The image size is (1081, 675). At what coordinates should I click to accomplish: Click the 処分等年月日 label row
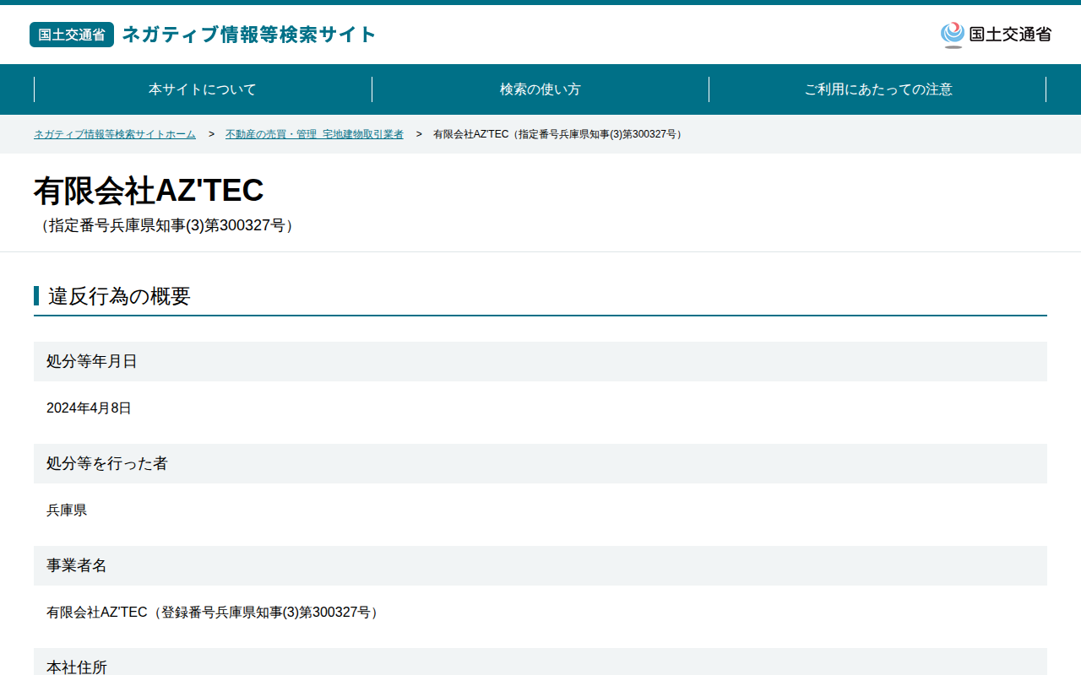[540, 361]
